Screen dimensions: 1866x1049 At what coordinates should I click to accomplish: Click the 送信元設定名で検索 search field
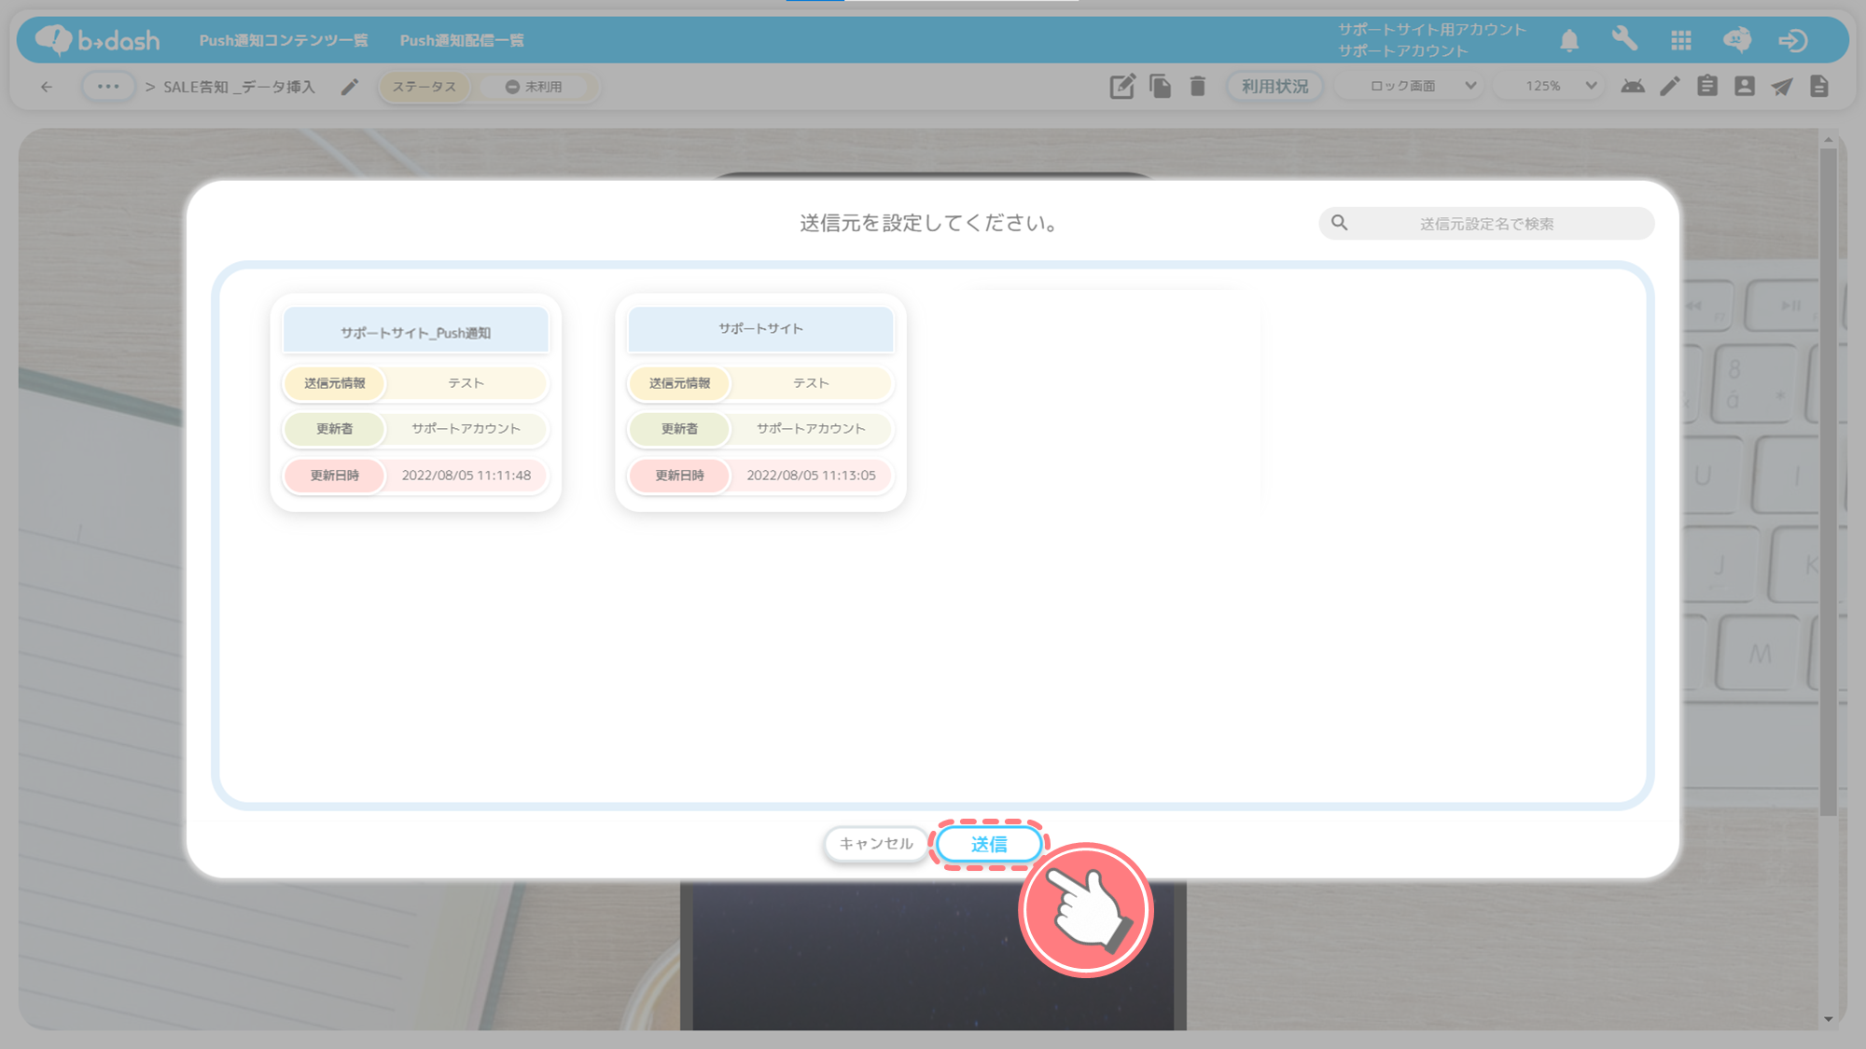1486,224
